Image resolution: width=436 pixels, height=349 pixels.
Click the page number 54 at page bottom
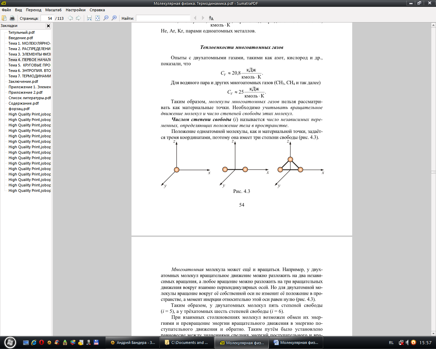pyautogui.click(x=242, y=205)
